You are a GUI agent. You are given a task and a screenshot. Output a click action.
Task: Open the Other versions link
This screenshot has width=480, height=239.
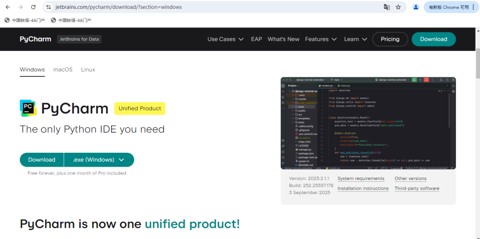tap(411, 179)
